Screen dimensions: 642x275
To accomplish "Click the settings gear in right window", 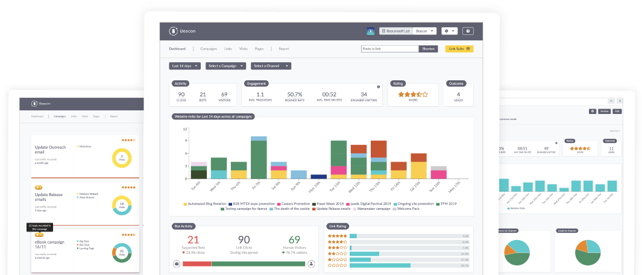I will (593, 112).
